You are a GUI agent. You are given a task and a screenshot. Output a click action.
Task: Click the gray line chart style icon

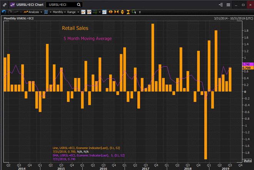point(16,12)
